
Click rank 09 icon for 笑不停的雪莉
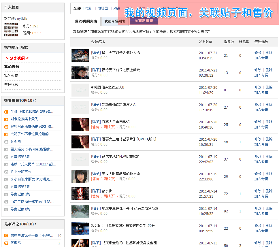tap(6, 172)
